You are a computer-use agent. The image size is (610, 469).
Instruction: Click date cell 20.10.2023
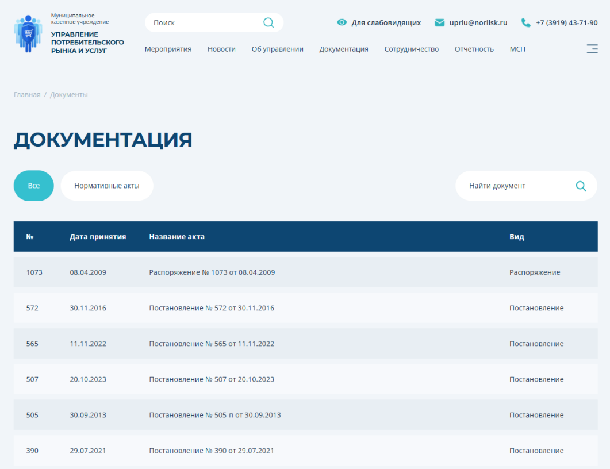pos(88,379)
